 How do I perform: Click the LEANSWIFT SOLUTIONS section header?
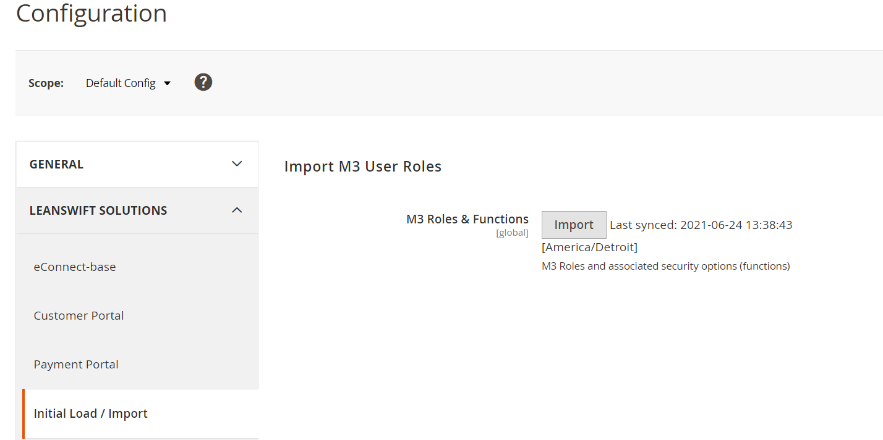point(98,210)
